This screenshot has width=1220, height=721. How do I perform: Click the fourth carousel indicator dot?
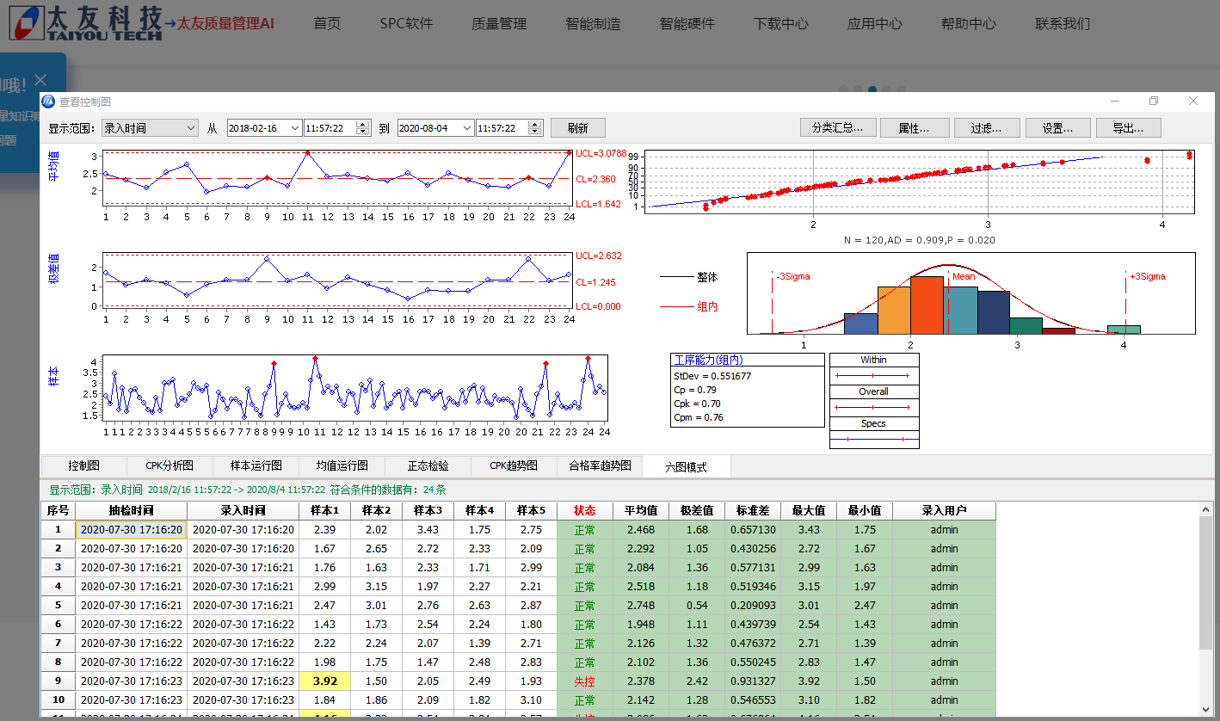click(x=886, y=89)
